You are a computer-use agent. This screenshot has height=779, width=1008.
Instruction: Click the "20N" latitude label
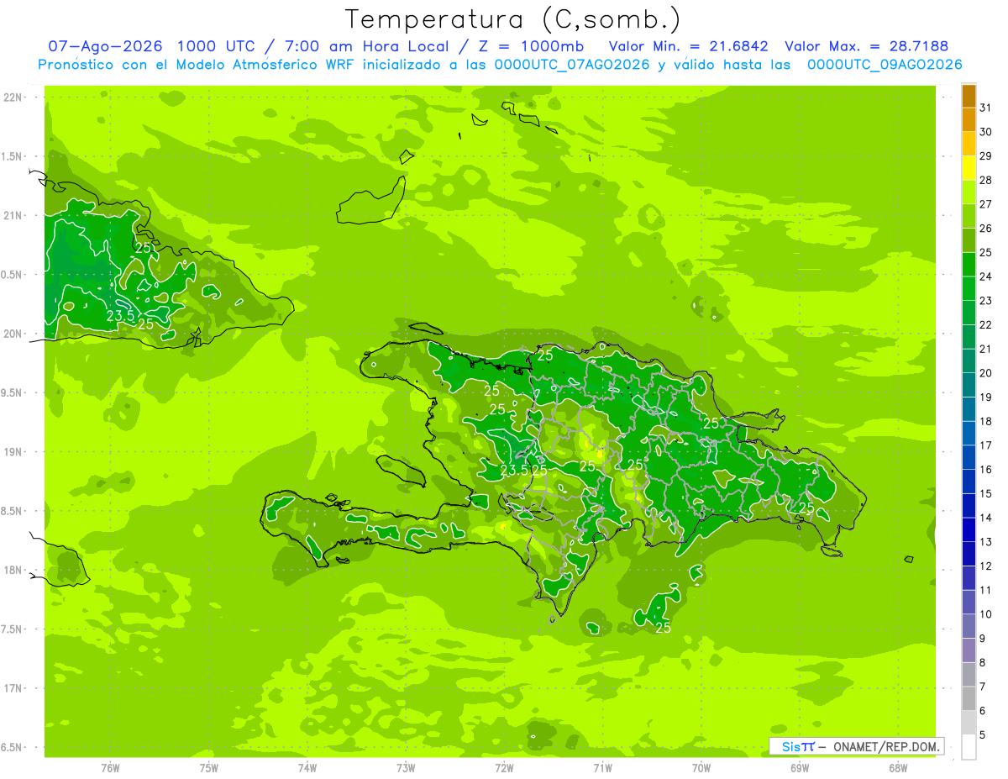[x=12, y=334]
